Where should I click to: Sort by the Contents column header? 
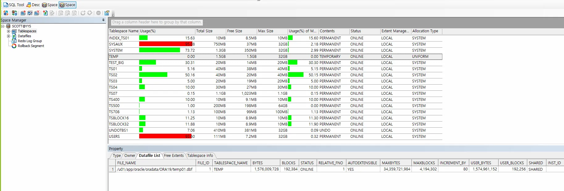click(334, 31)
